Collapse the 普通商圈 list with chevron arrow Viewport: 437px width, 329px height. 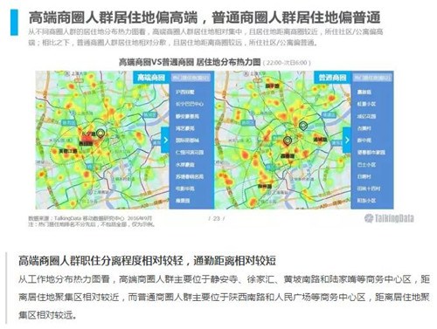(347, 141)
